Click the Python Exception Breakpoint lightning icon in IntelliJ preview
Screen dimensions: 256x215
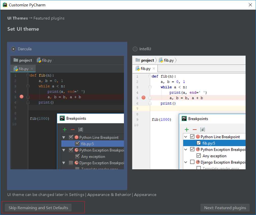point(198,149)
